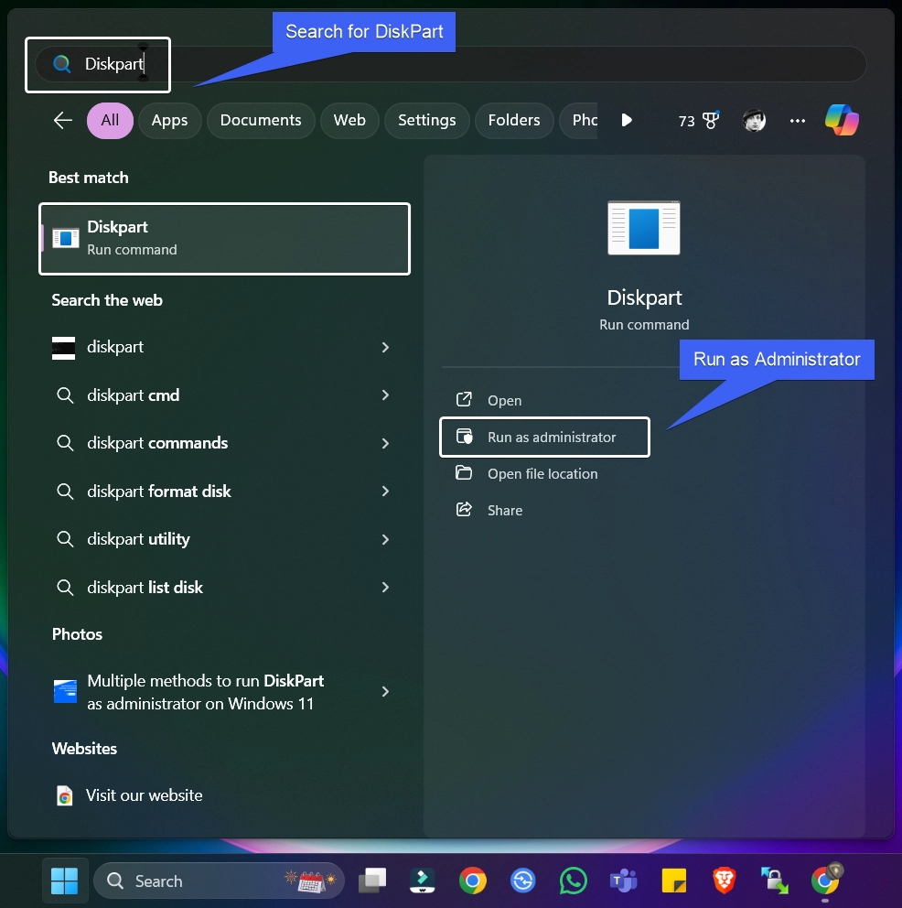Switch to the Web filter tab
902x908 pixels.
click(x=349, y=121)
